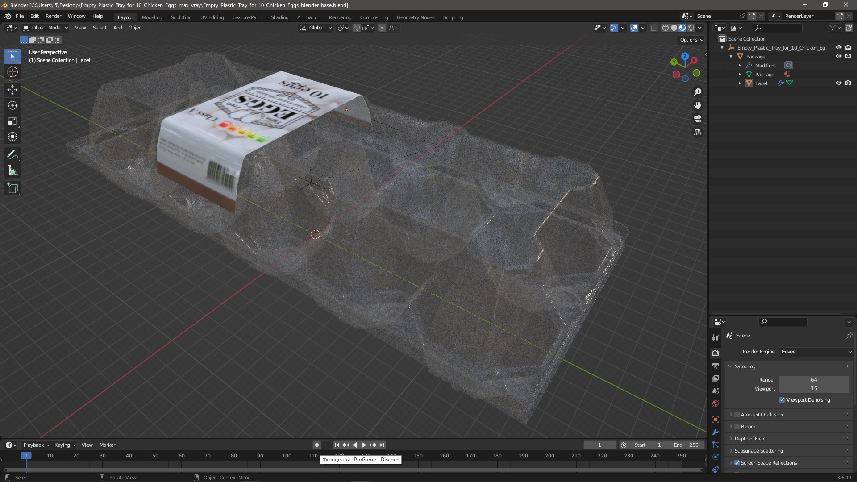Select the Measure ruler tool

(12, 170)
